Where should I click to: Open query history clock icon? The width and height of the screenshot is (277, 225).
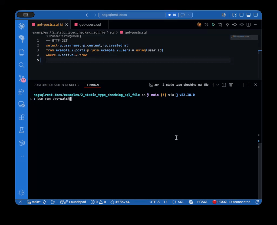(x=206, y=25)
